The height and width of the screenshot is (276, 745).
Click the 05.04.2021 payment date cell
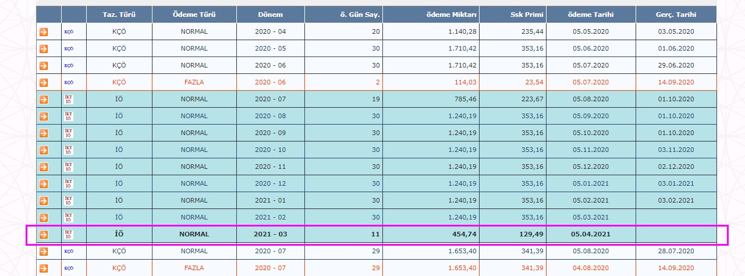tap(591, 235)
